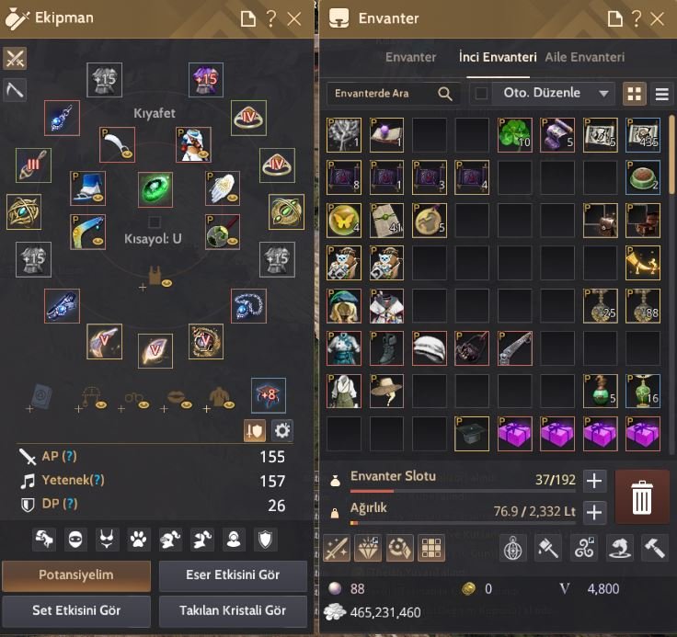Switch inventory to grid view

pos(635,94)
